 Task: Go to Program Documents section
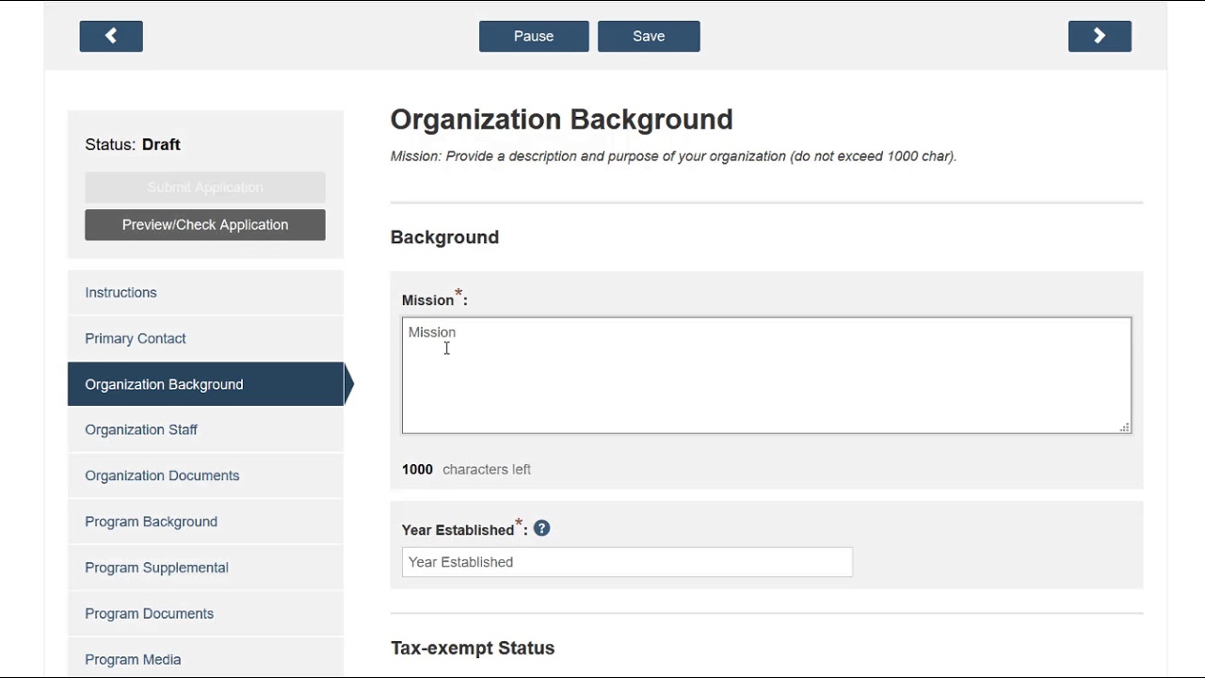point(150,614)
